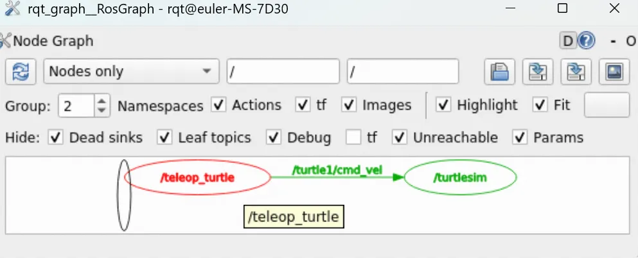638x258 pixels.
Task: Decrease the Group depth value
Action: click(x=102, y=111)
